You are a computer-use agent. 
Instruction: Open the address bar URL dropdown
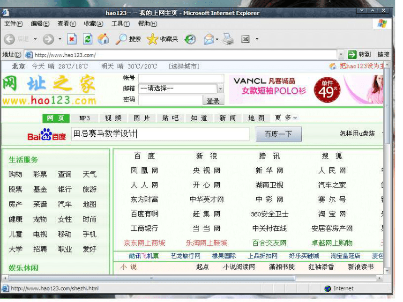pyautogui.click(x=341, y=54)
